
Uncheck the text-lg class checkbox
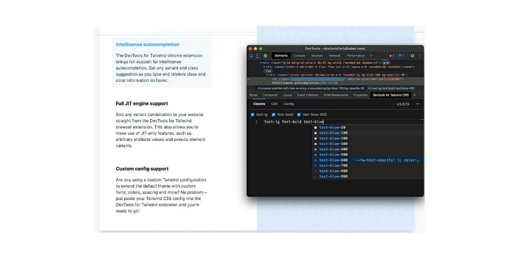pyautogui.click(x=252, y=114)
